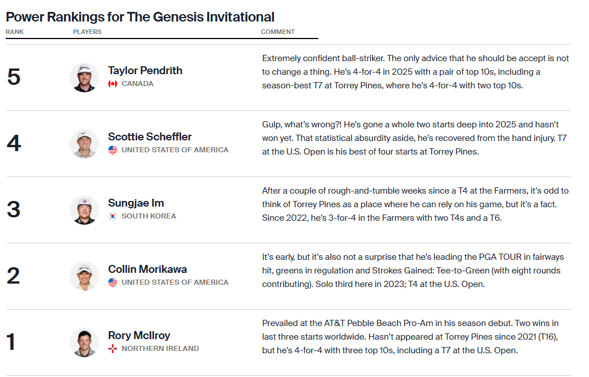Screen dimensions: 589x377
Task: Click the USA flag beside Scottie Scheffler
Action: (113, 150)
